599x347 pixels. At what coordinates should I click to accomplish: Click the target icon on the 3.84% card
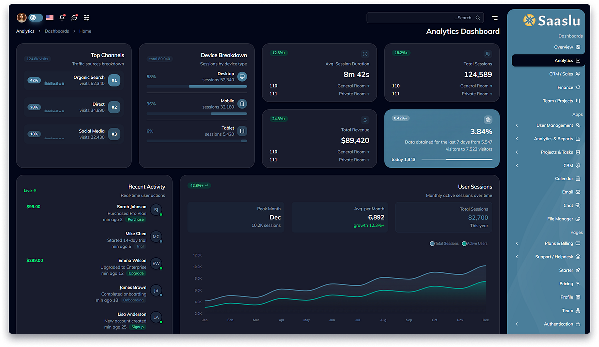pos(488,120)
